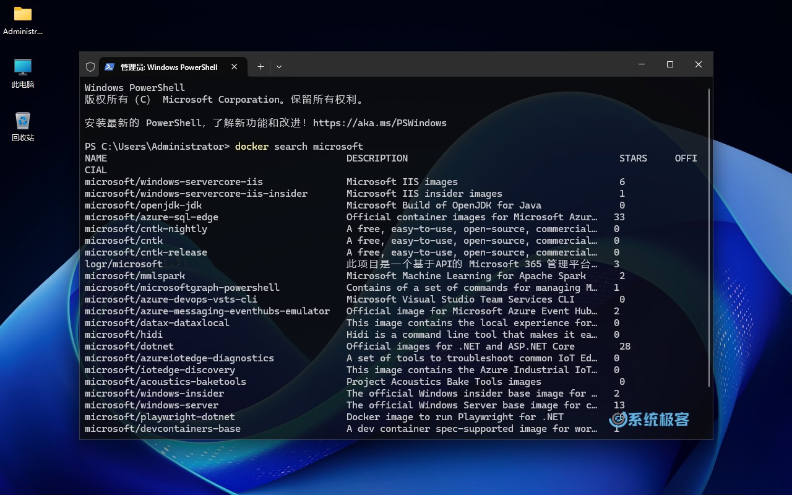Click the NAME column header
The image size is (792, 495).
(96, 158)
